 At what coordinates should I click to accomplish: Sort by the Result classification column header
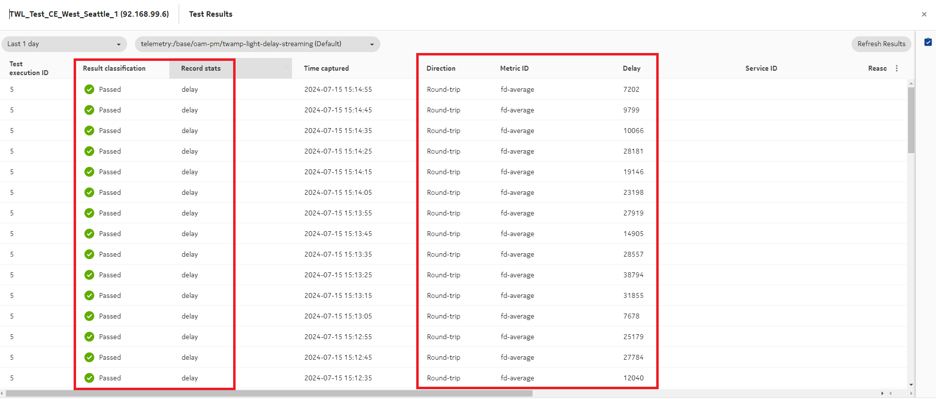point(114,68)
